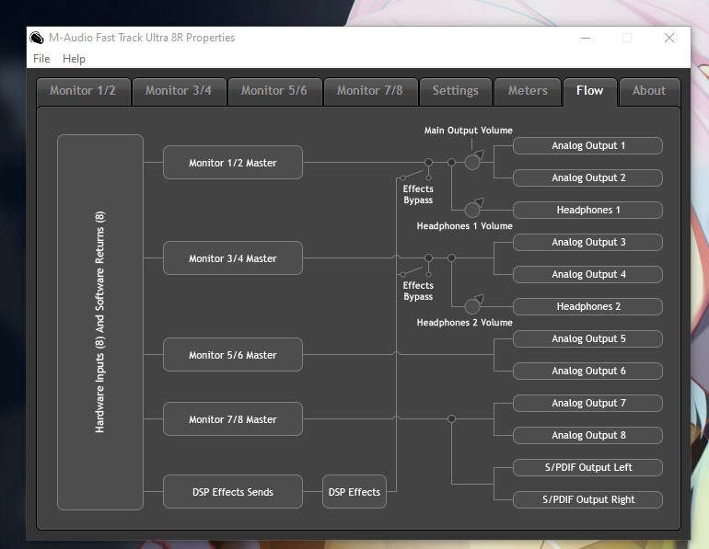The height and width of the screenshot is (549, 709).
Task: Toggle Effects Bypass switch for Monitor 1/2
Action: [415, 175]
